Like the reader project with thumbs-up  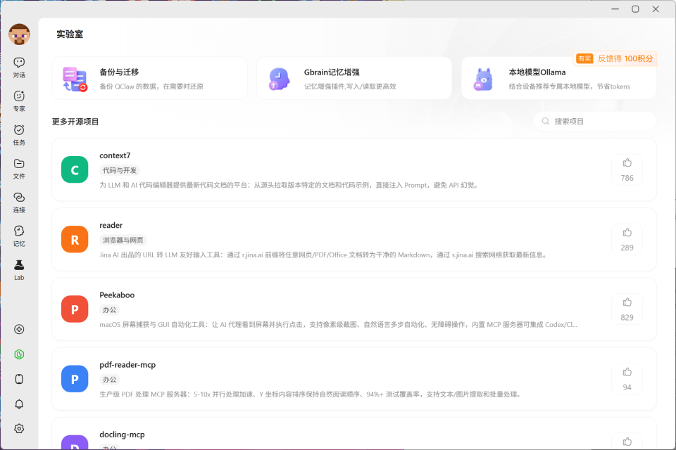point(627,233)
